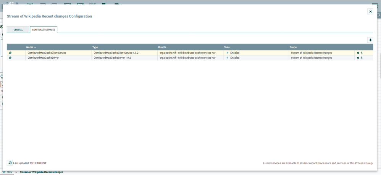
Task: Close the Configuration dialog with the X
Action: pos(370,11)
